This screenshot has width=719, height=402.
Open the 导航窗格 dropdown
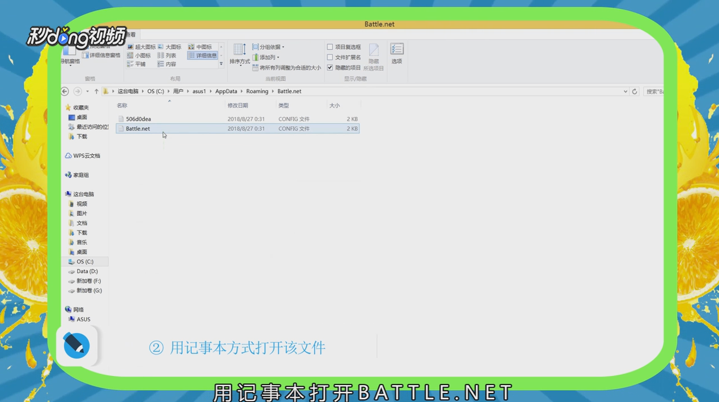[x=70, y=58]
